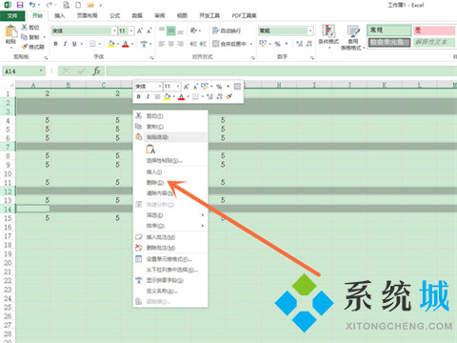The width and height of the screenshot is (457, 343).
Task: Toggle left text alignment in ribbon
Action: click(162, 44)
